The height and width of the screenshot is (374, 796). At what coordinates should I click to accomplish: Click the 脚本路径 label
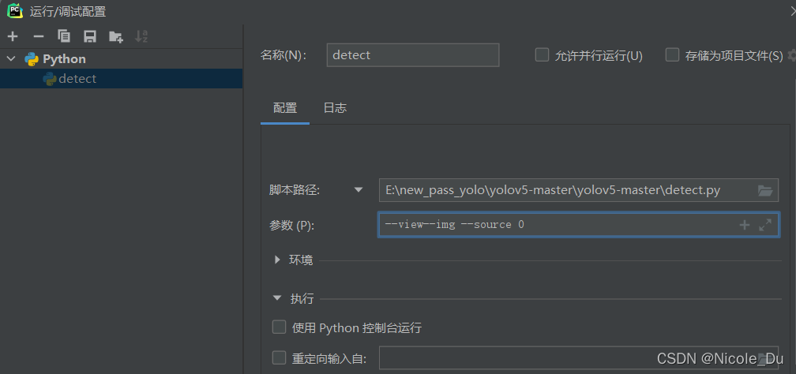(x=295, y=191)
